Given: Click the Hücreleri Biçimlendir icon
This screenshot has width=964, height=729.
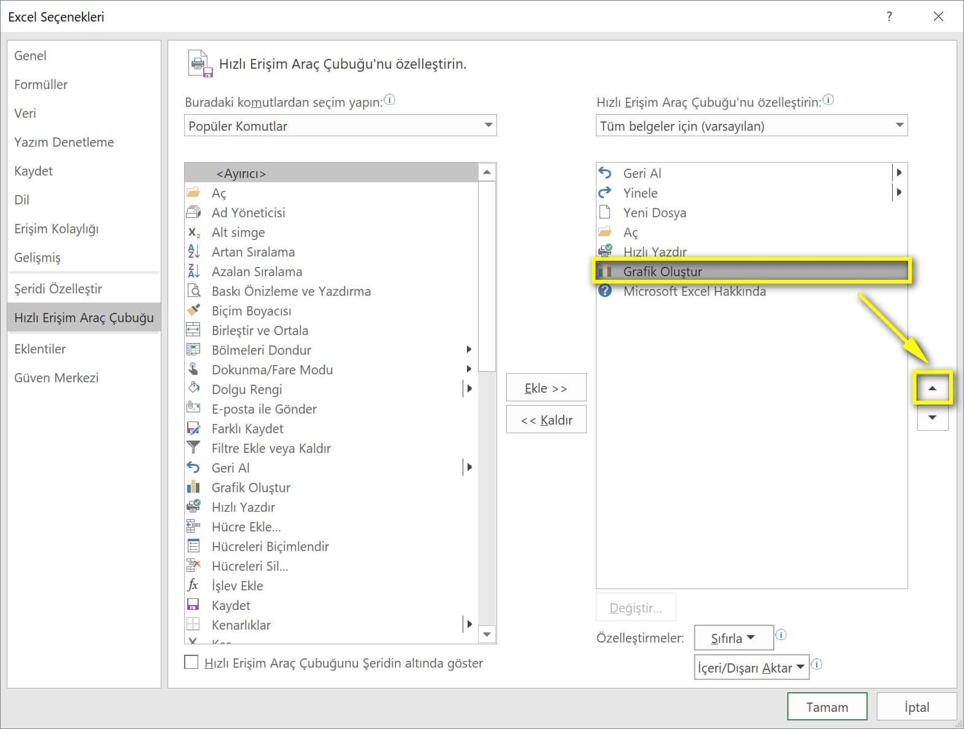Looking at the screenshot, I should 193,546.
